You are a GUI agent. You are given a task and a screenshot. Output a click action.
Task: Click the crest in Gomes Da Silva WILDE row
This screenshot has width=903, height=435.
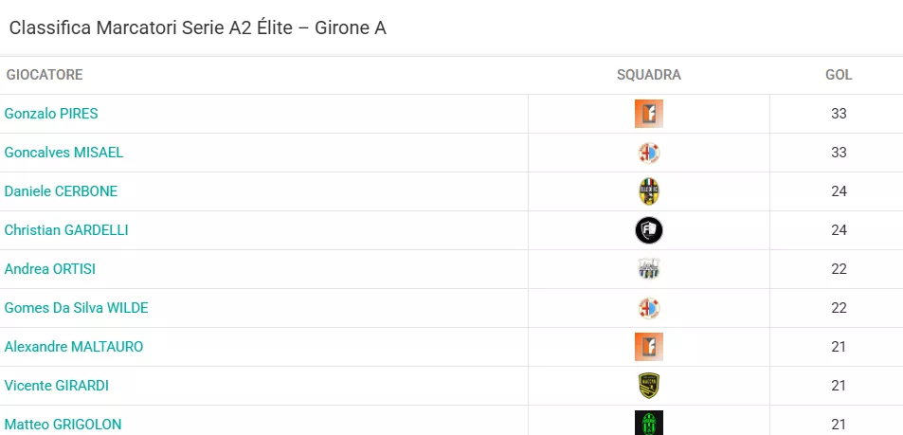coord(648,308)
